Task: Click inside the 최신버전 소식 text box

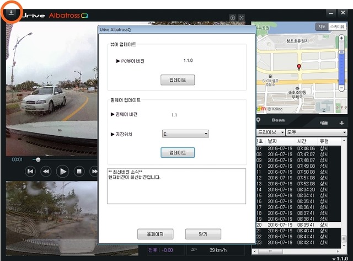Action: point(176,187)
